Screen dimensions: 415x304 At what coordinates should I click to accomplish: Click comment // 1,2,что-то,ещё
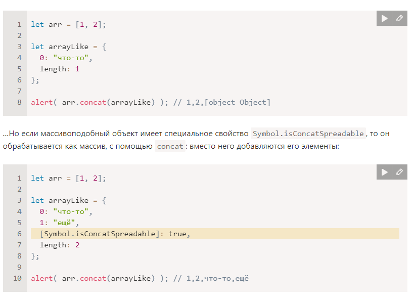(211, 279)
